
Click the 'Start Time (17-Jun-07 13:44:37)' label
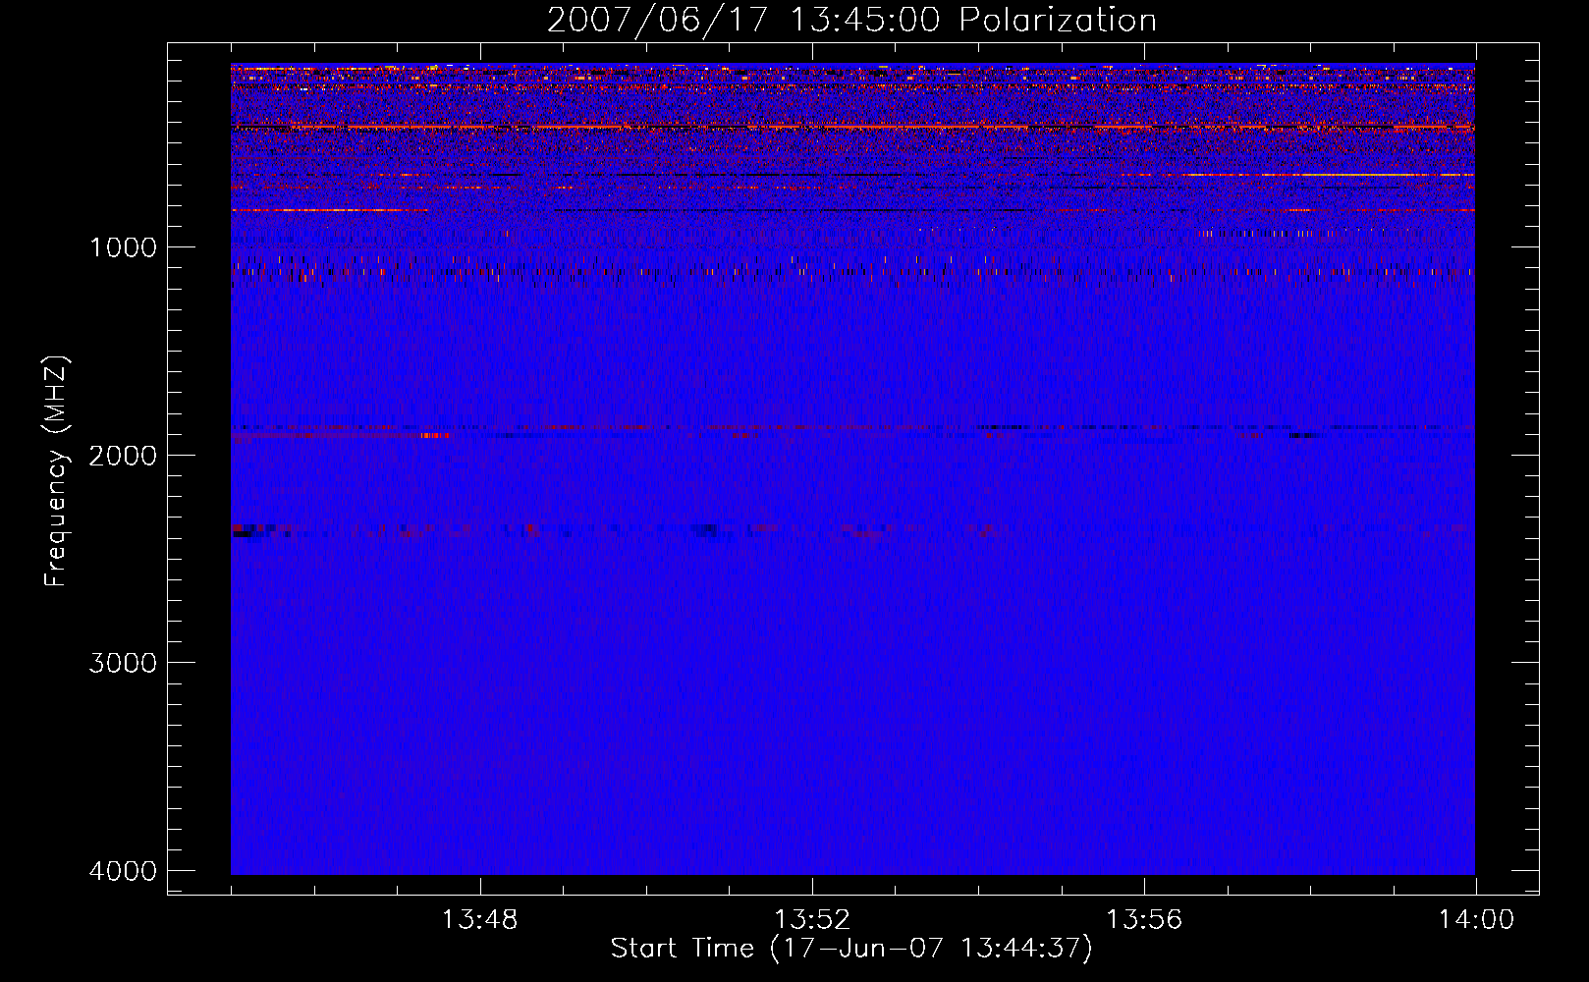(x=851, y=949)
